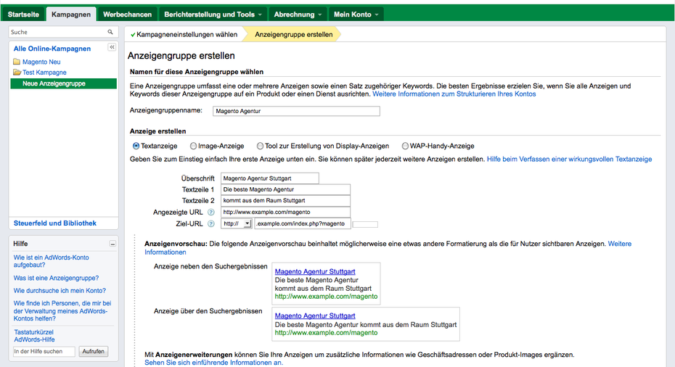Collapse the sidebar with double-arrow icon
The width and height of the screenshot is (675, 367).
(112, 47)
